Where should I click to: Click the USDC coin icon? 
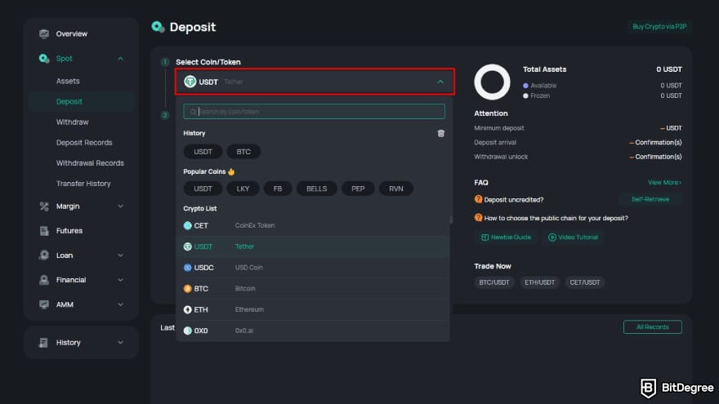[188, 268]
